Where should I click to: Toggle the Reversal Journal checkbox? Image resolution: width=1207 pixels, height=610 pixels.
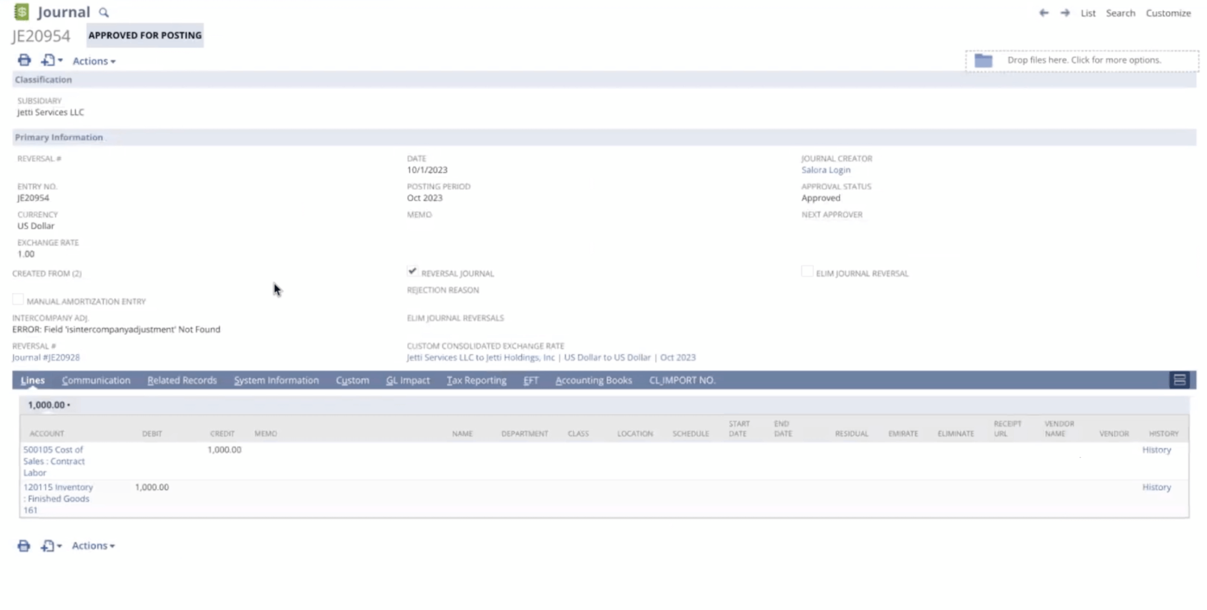point(412,271)
